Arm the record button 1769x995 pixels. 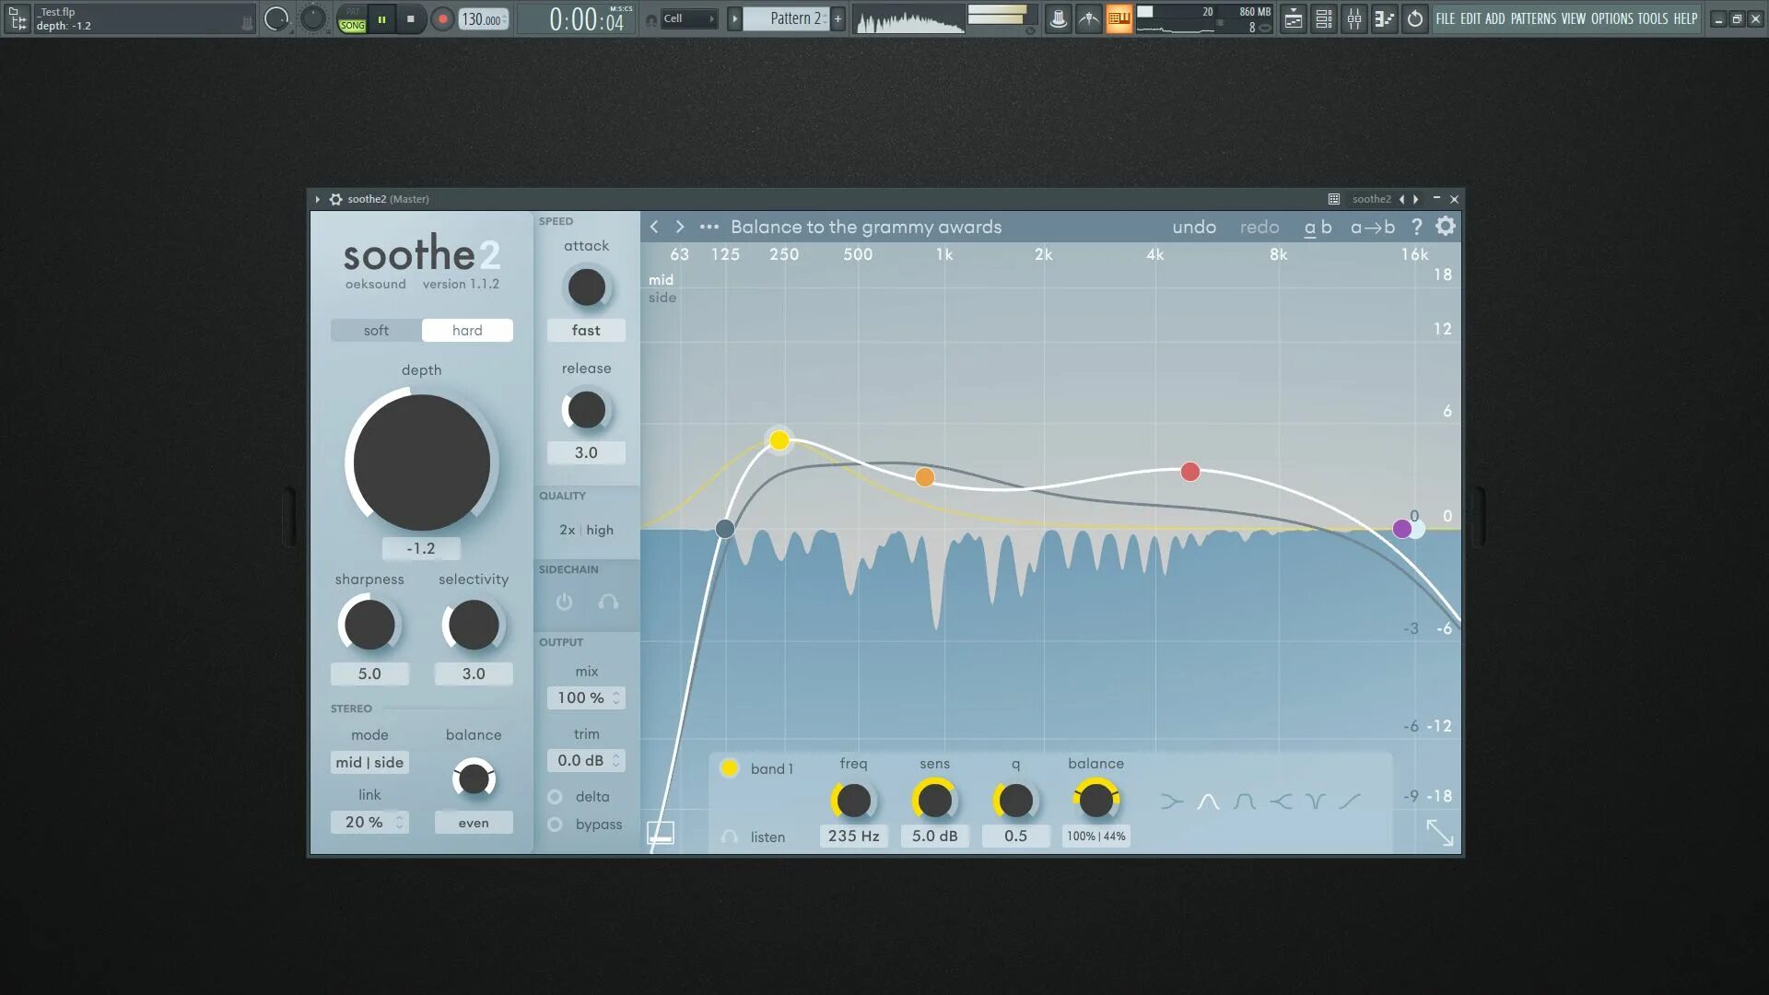(442, 18)
